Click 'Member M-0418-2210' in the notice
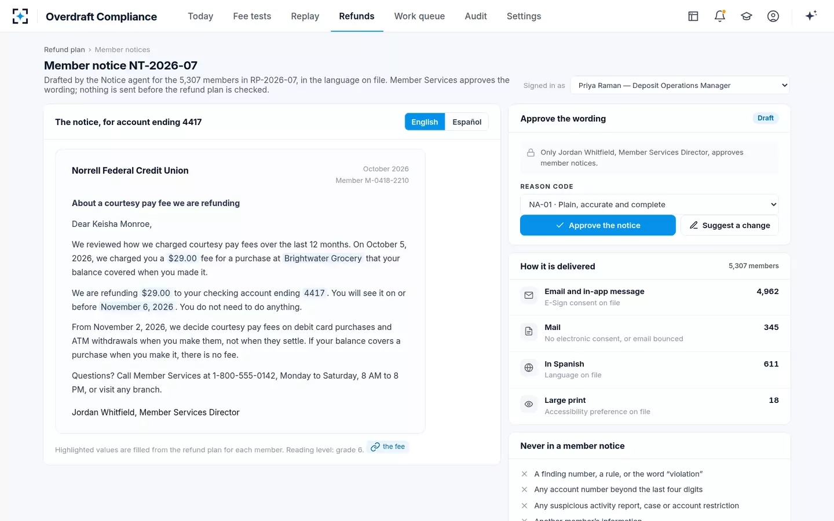Viewport: 834px width, 521px height. click(x=372, y=181)
